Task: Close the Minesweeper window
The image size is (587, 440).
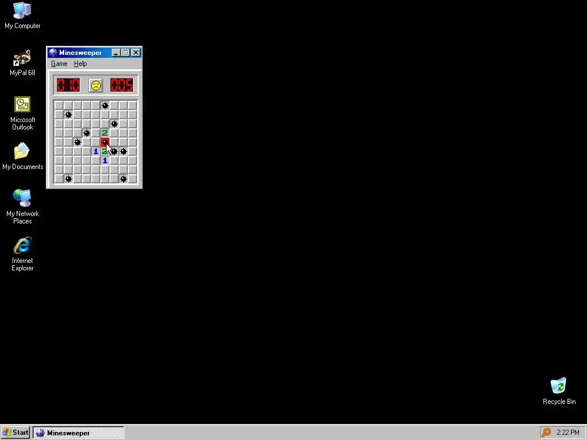Action: (x=135, y=53)
